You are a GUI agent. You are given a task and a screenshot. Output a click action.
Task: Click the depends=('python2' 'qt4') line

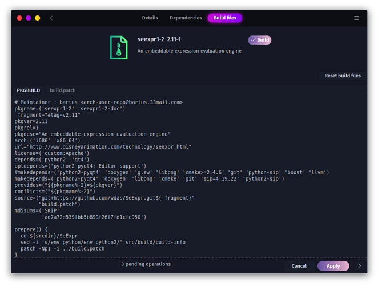pos(52,160)
